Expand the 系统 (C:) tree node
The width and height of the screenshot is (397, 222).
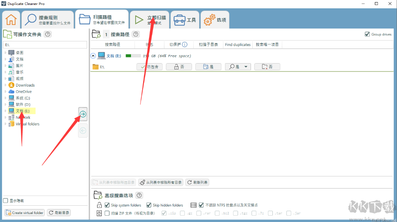(5, 98)
